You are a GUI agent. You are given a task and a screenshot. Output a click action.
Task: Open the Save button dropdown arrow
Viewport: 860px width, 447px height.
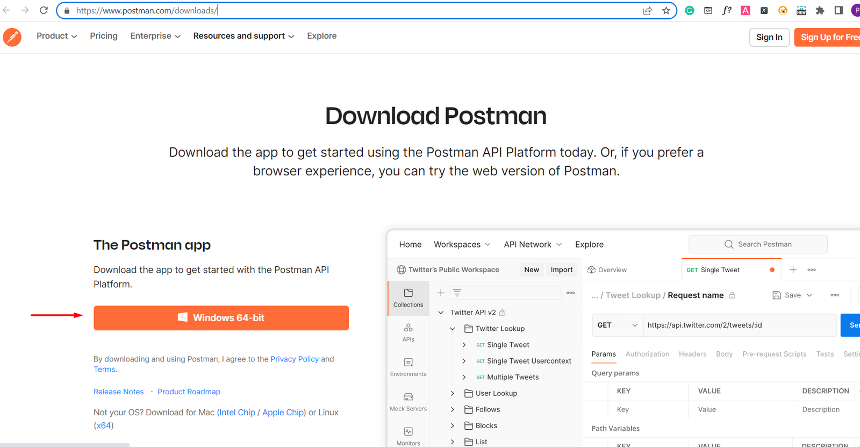click(x=809, y=295)
